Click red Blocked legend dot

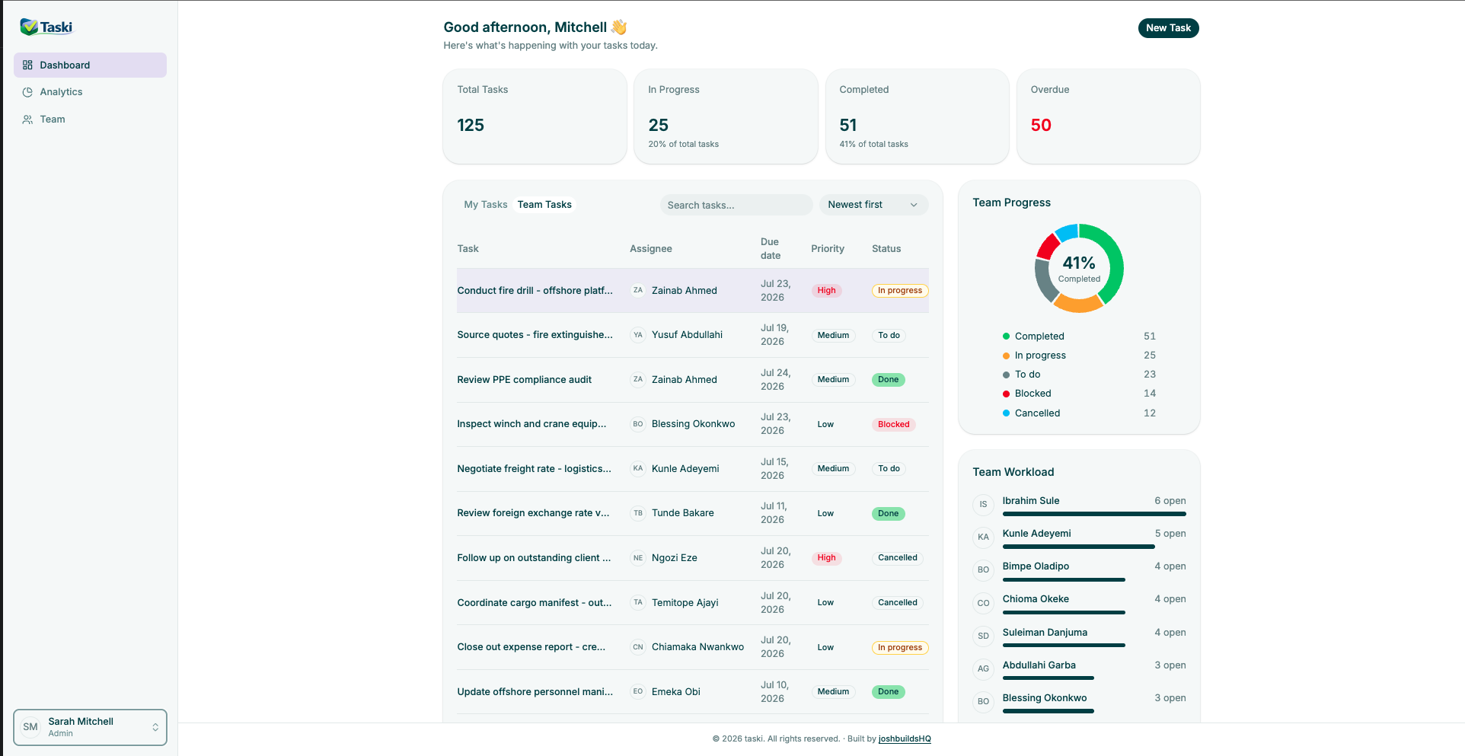click(x=1006, y=394)
